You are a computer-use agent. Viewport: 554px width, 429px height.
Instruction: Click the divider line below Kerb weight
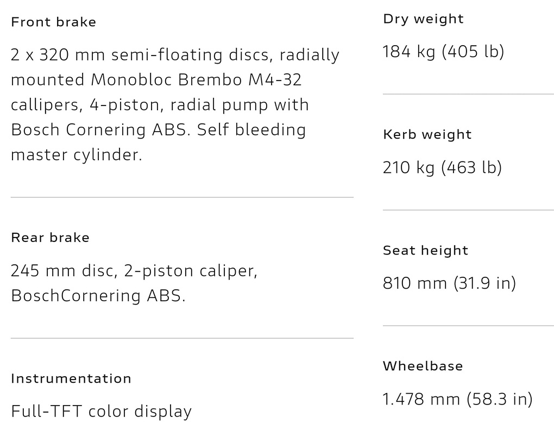pos(468,210)
